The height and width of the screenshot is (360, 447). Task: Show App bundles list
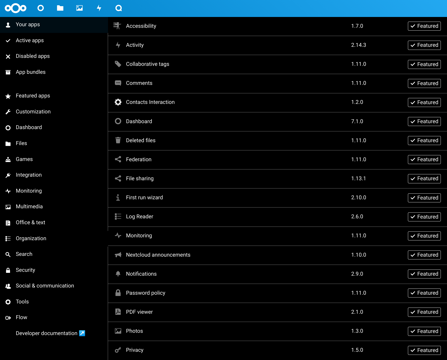pyautogui.click(x=31, y=72)
